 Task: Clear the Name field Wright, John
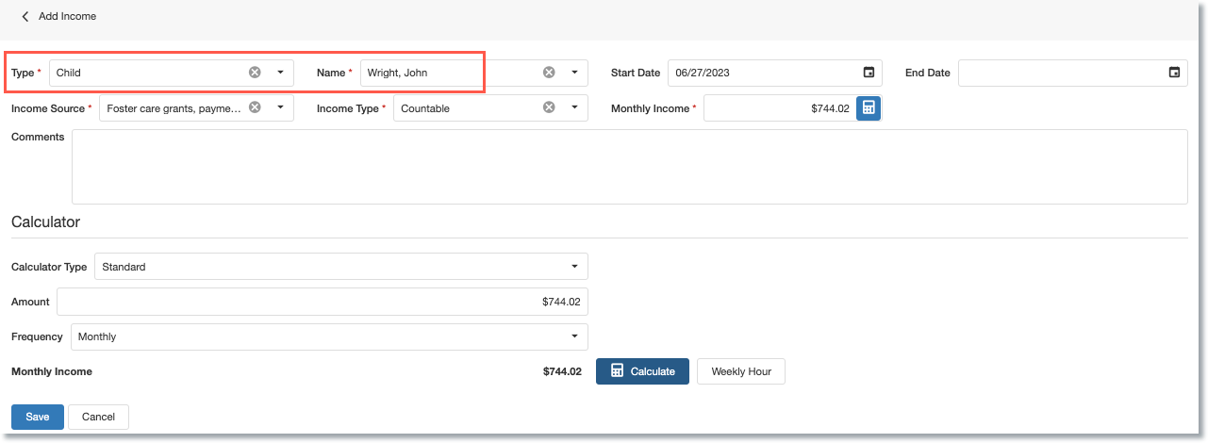coord(549,73)
